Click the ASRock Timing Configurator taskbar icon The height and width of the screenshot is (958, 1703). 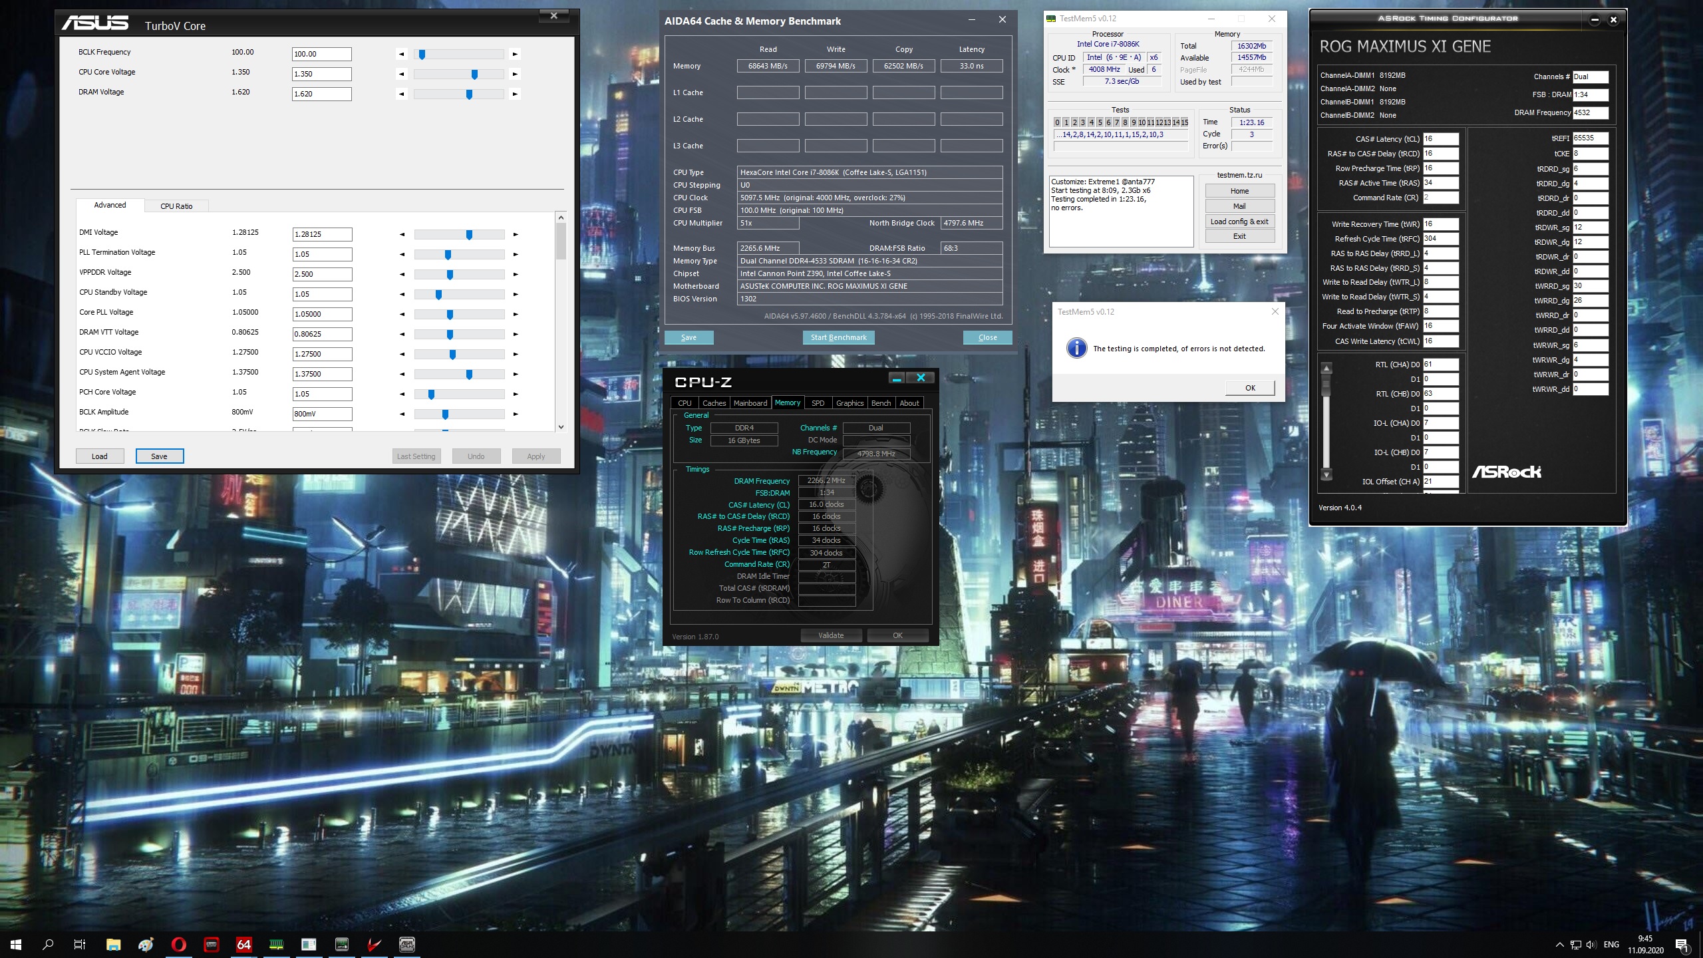click(x=406, y=944)
